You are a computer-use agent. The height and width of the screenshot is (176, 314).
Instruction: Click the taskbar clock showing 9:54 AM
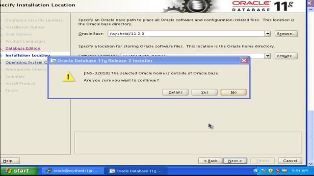tap(300, 171)
